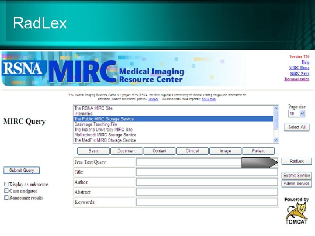Follow the MIRC Home link
Viewport: 315px width, 236px height.
[299, 68]
